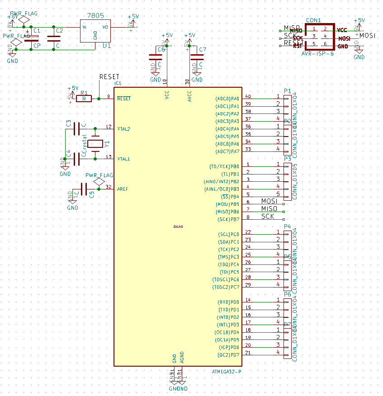The image size is (383, 396).
Task: Click the "(T0/XCK)PB0" pin name
Action: click(224, 167)
